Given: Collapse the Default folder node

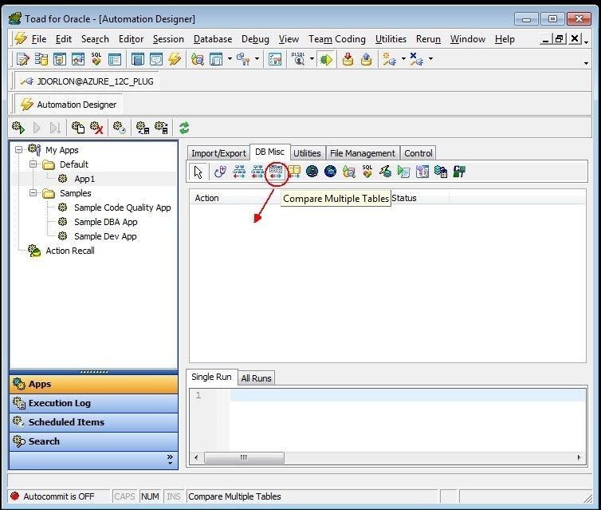Looking at the screenshot, I should (x=33, y=164).
